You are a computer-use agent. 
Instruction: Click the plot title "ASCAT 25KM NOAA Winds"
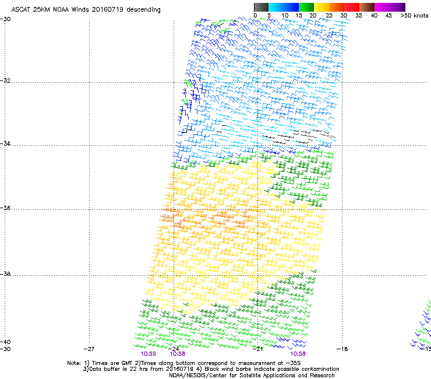click(x=51, y=9)
